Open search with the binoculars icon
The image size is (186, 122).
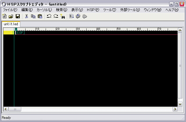tap(62, 16)
